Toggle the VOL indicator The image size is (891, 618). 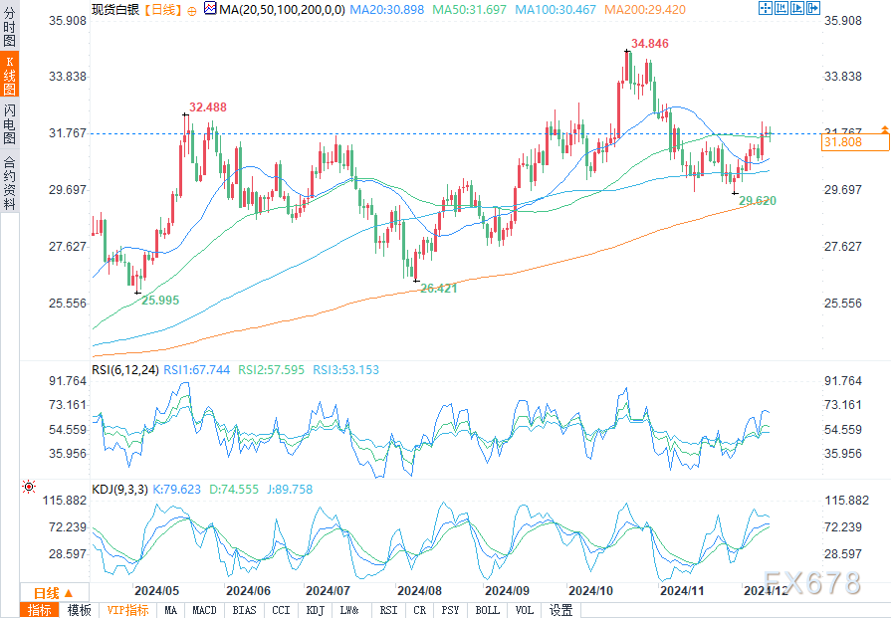(x=524, y=610)
